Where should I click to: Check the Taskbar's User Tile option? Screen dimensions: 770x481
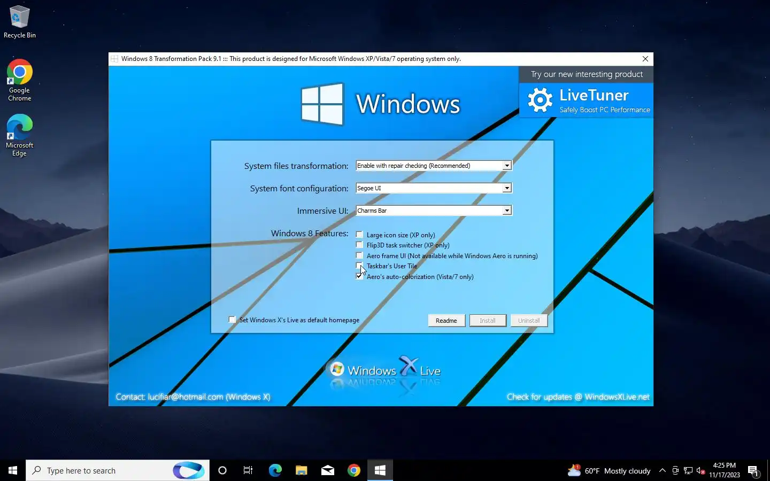pyautogui.click(x=359, y=266)
